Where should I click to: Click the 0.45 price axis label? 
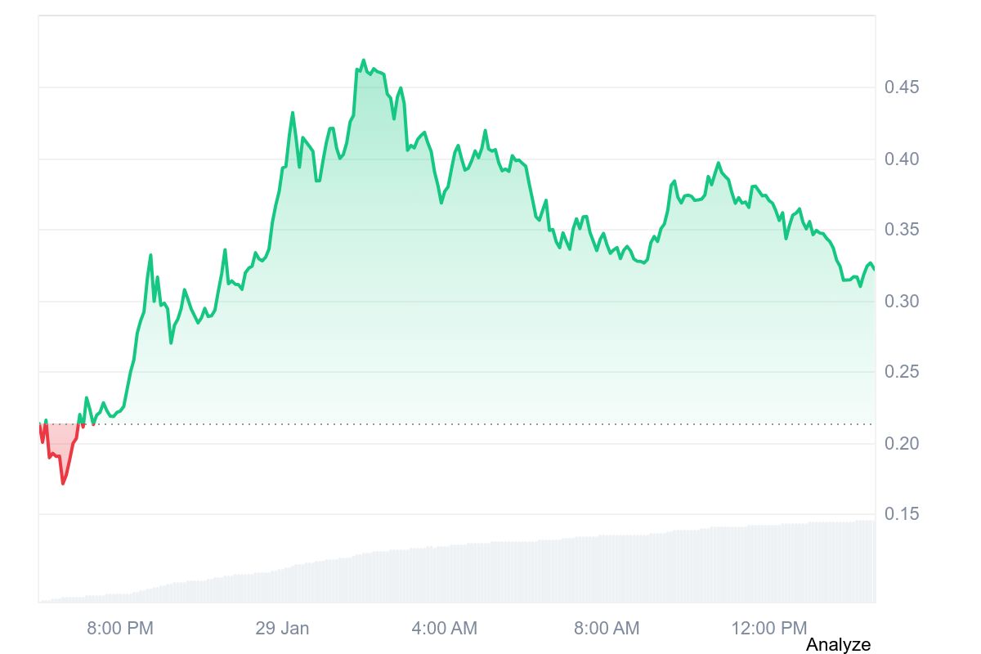click(x=901, y=87)
